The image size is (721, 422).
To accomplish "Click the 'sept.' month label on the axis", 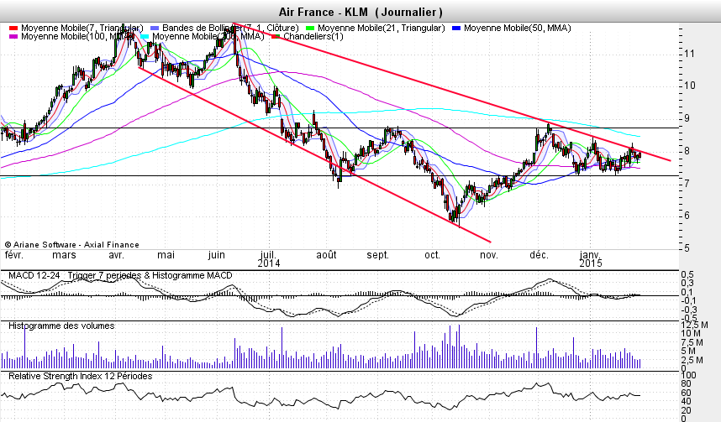I will coord(377,255).
